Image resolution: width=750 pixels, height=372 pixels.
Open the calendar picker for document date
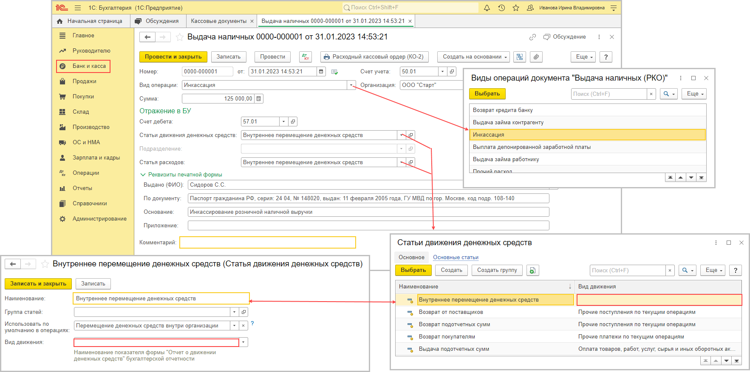point(321,72)
